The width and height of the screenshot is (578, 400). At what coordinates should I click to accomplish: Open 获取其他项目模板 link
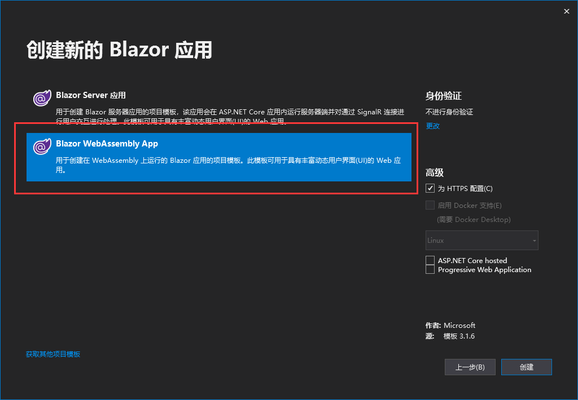[x=53, y=354]
